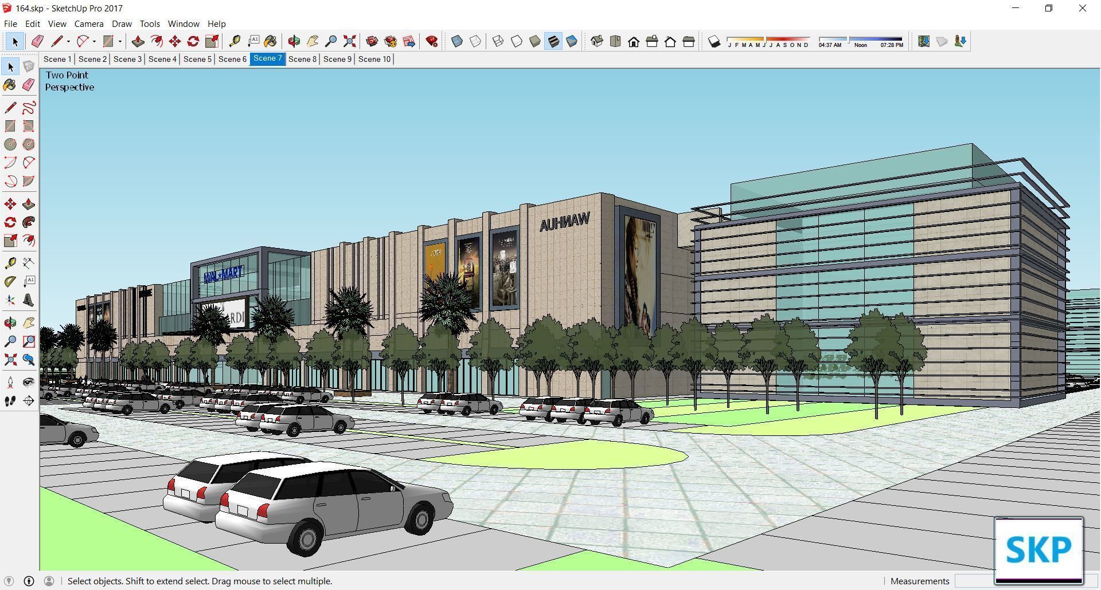Choose the Zoom Window tool
This screenshot has height=590, width=1101.
(x=28, y=341)
